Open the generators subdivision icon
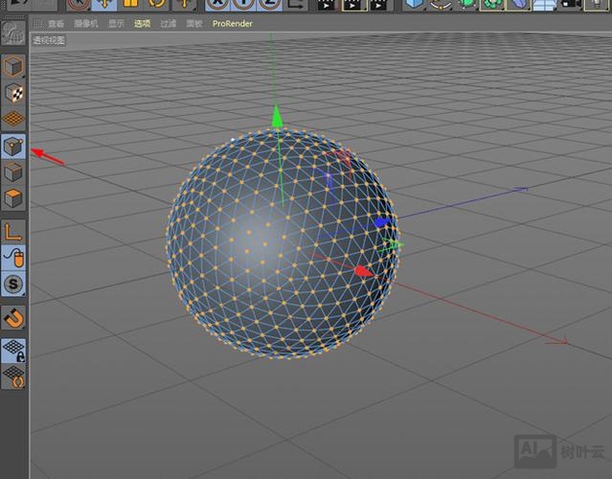 [x=465, y=4]
